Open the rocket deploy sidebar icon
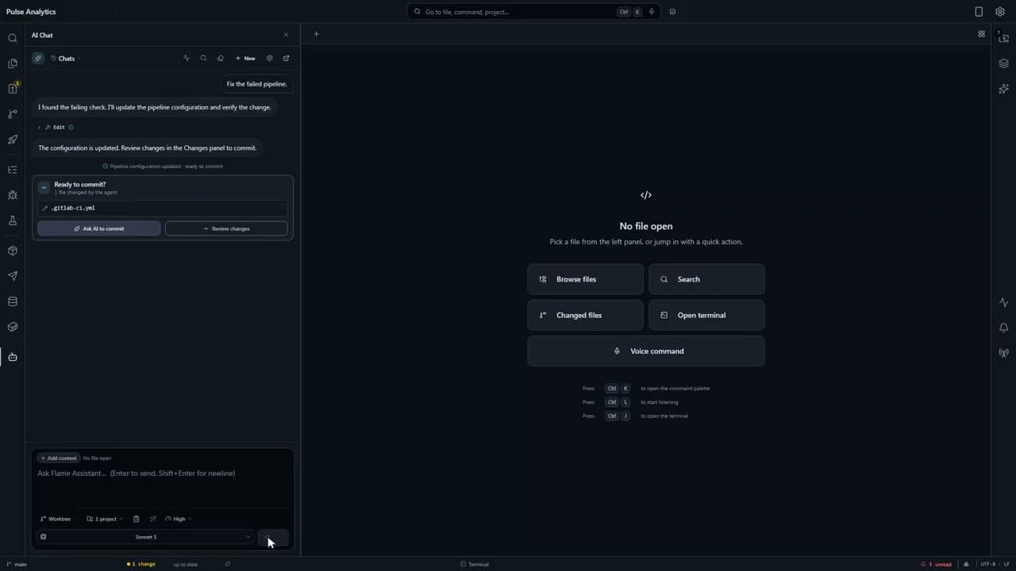This screenshot has height=571, width=1016. point(12,140)
